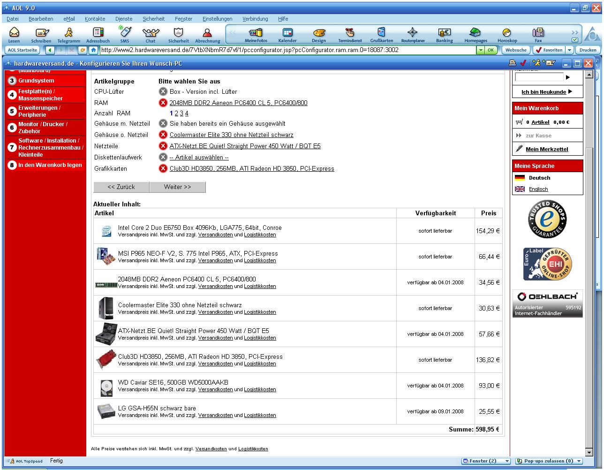Open the Kontakte menu

click(x=95, y=19)
